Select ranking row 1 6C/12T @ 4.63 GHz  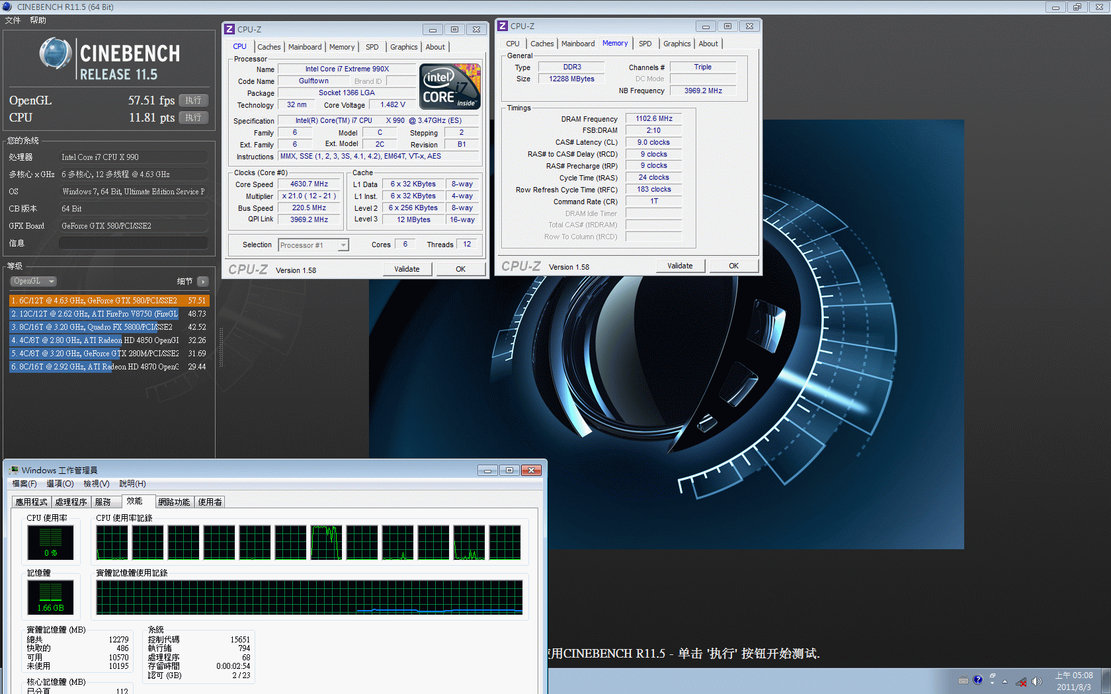click(109, 301)
